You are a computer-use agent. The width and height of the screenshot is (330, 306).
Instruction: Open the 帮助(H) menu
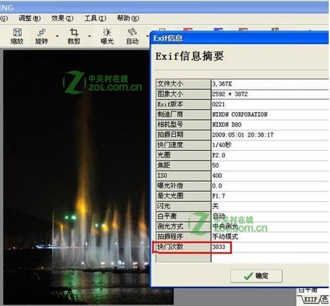[128, 18]
